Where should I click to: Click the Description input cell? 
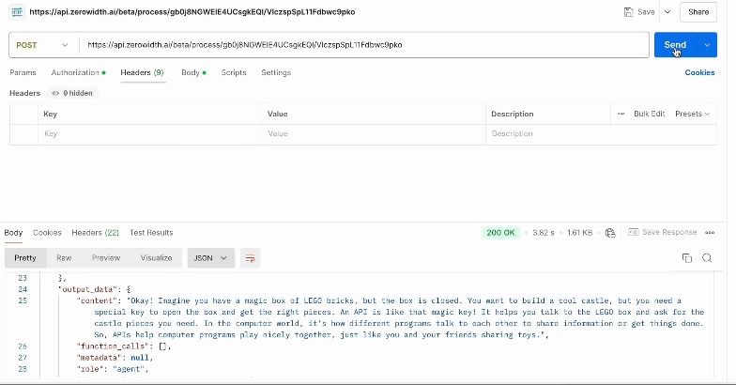tap(601, 133)
